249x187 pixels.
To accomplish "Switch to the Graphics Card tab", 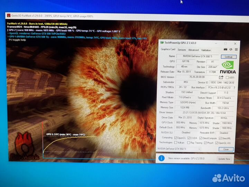I will 168,49.
